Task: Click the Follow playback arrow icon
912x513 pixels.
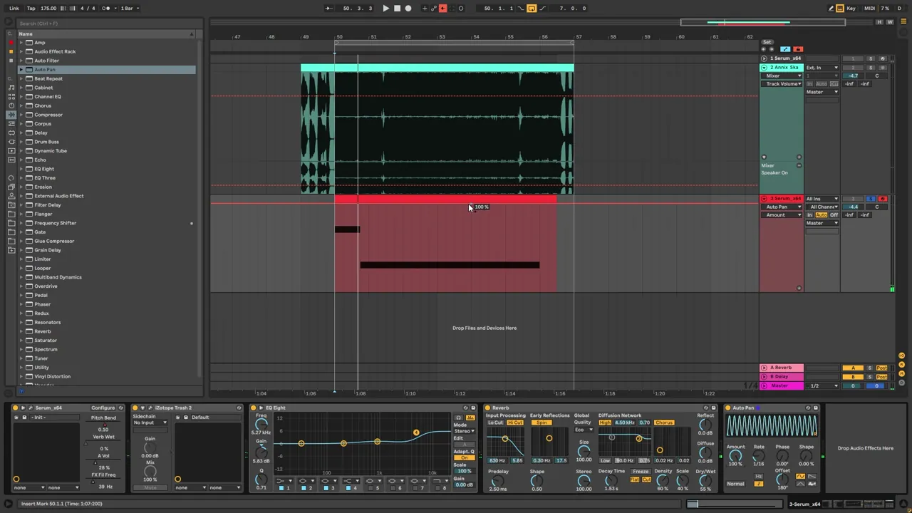Action: pos(328,9)
